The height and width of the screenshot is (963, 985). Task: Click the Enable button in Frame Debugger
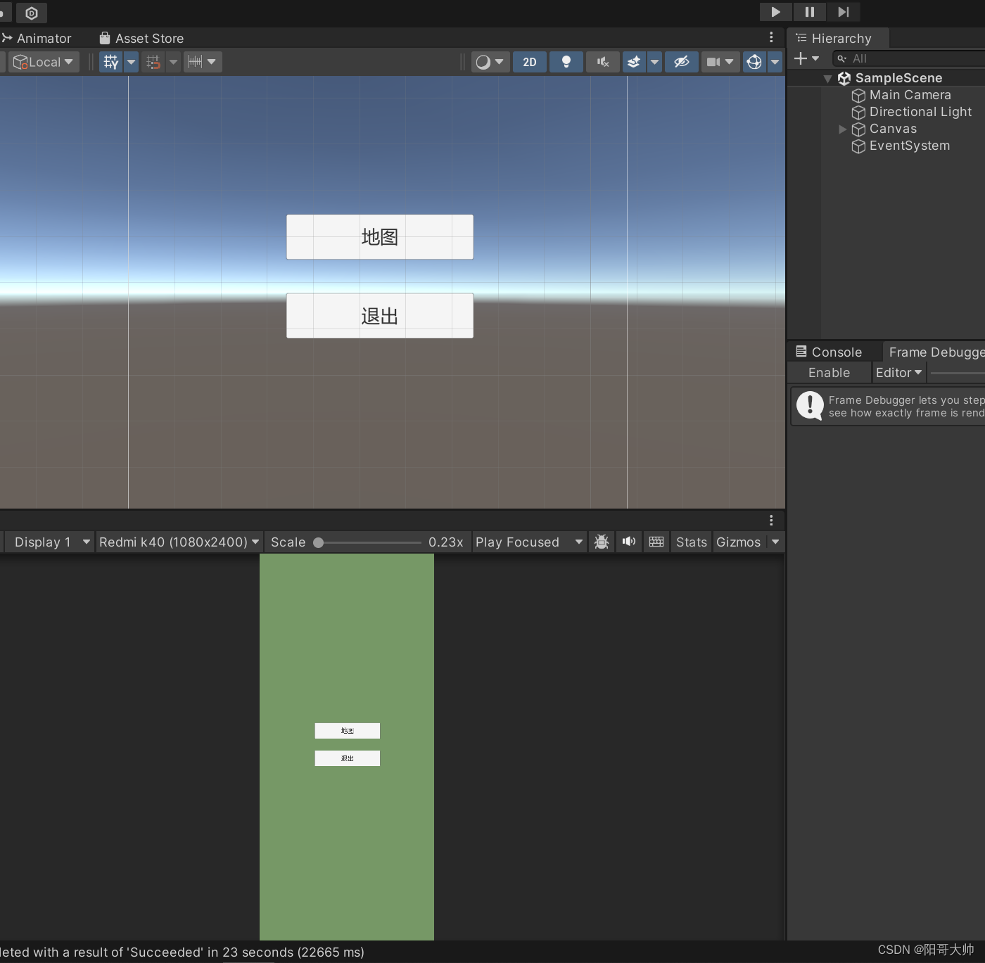coord(828,372)
